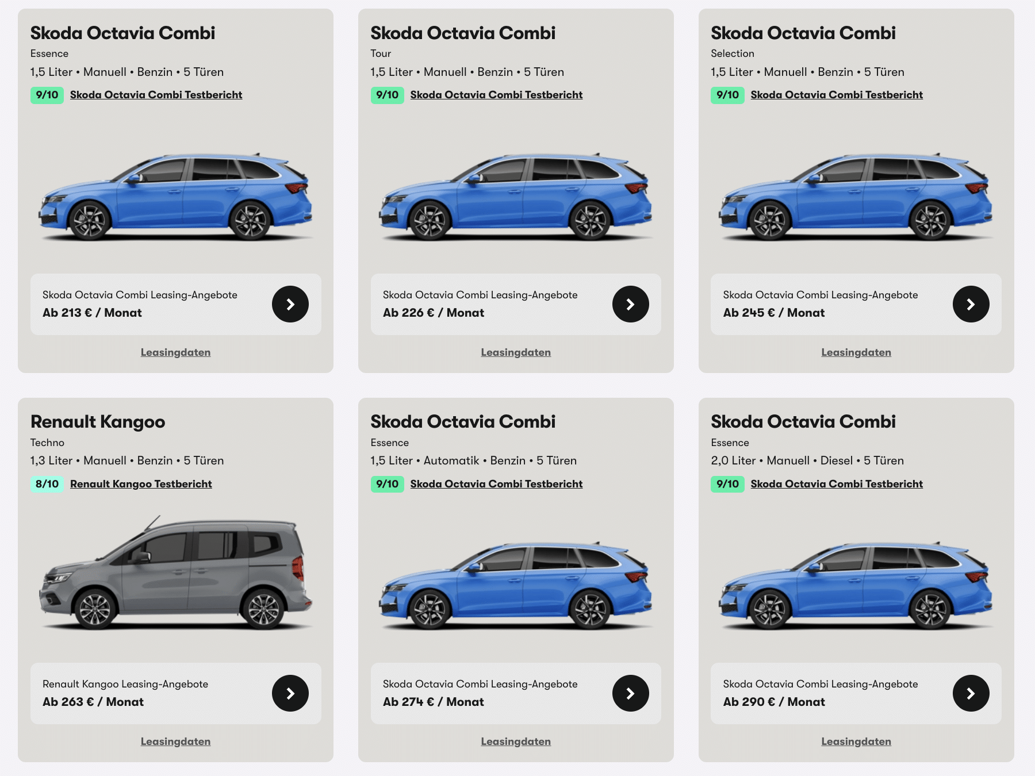1035x776 pixels.
Task: Expand Leasingdaten under the Renault Kangoo
Action: [175, 742]
